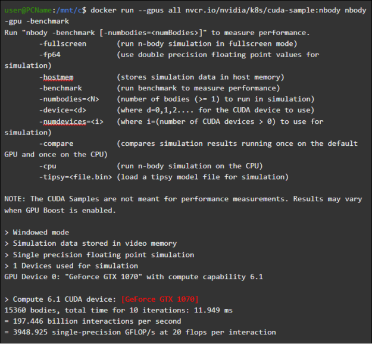Click the underlined -hostmem option
Screen dimensions: 372x344
pyautogui.click(x=57, y=77)
